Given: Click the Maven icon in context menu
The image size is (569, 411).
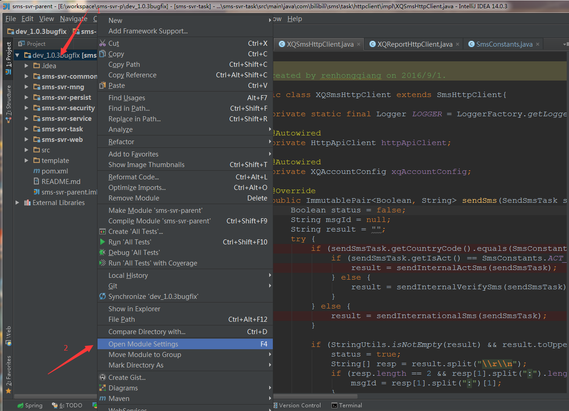Looking at the screenshot, I should click(103, 398).
